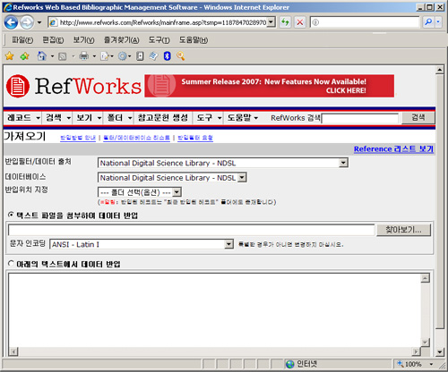The height and width of the screenshot is (372, 448).
Task: Click the search magnifier button
Action: pos(428,22)
